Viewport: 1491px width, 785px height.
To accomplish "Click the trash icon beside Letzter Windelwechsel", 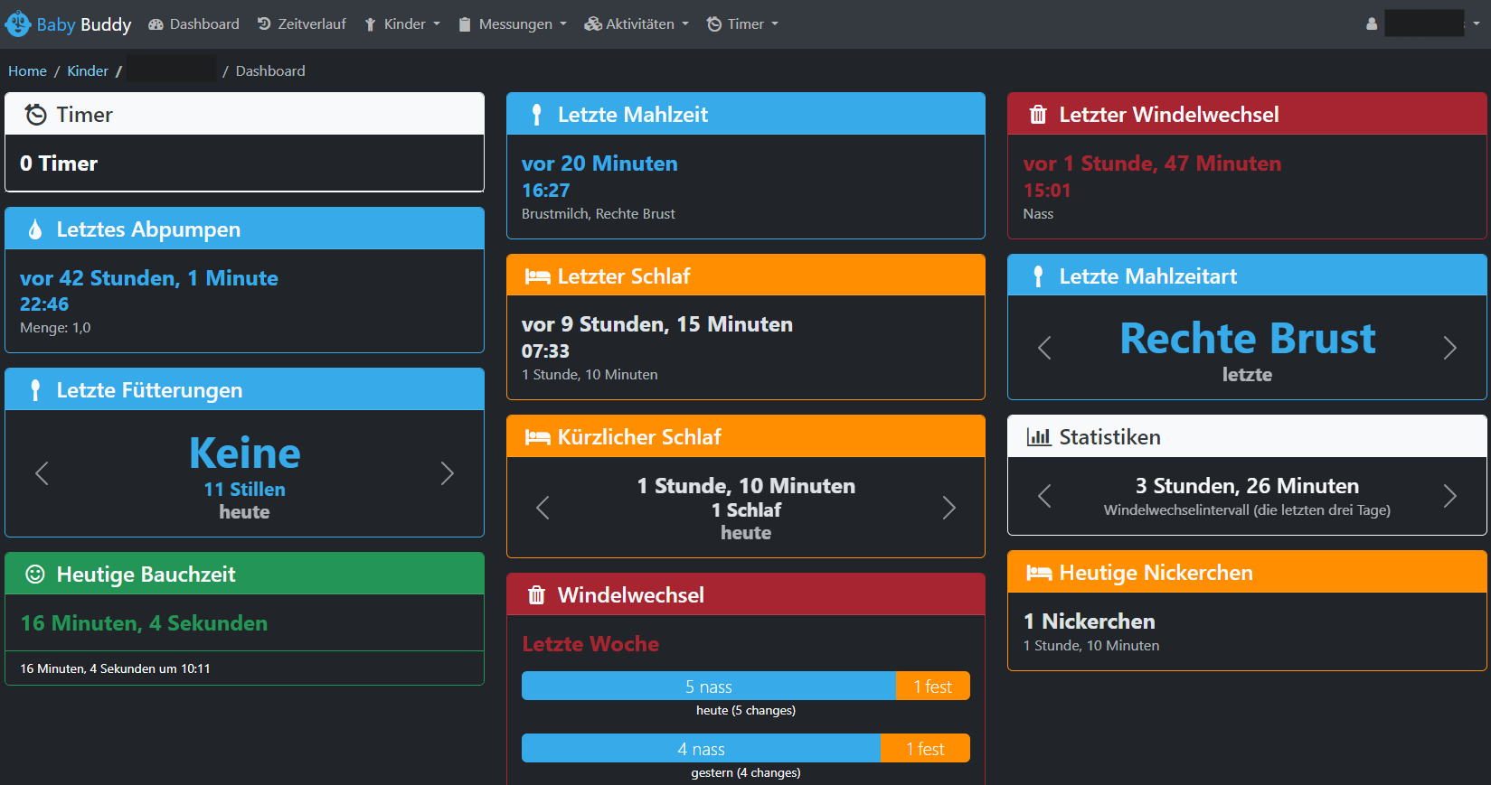I will 1038,115.
